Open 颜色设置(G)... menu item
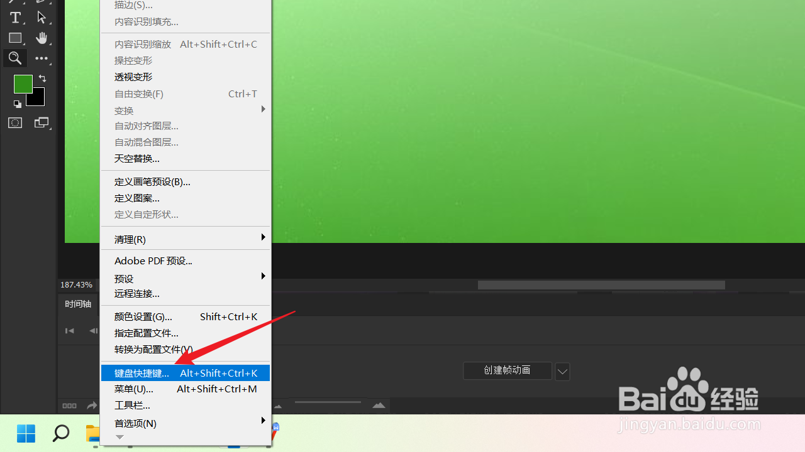The width and height of the screenshot is (805, 452). click(x=186, y=316)
